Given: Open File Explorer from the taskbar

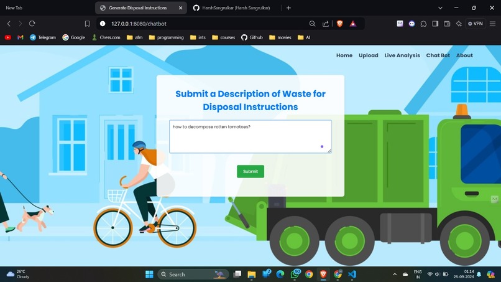Looking at the screenshot, I should [x=252, y=275].
